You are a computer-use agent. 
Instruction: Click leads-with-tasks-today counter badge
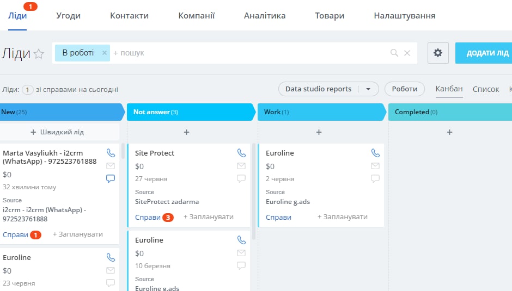[27, 89]
